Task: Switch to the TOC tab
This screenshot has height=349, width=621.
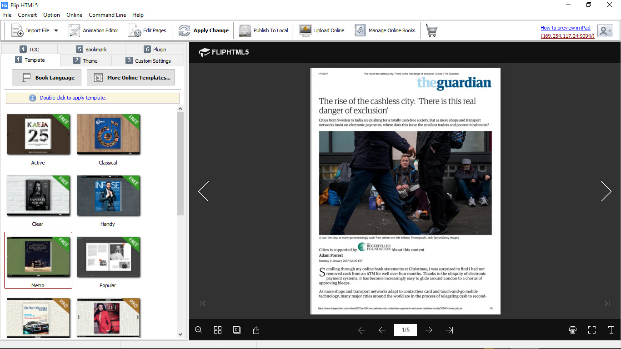Action: click(29, 49)
